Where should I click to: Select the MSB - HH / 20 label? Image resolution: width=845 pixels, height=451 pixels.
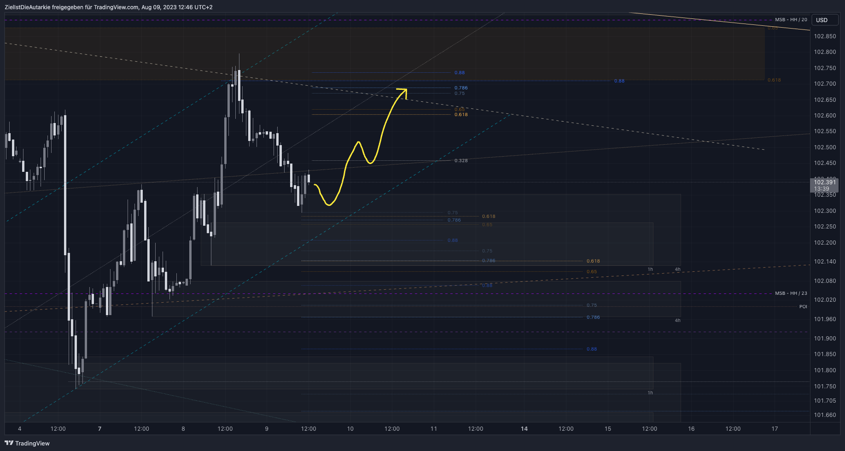[x=791, y=20]
